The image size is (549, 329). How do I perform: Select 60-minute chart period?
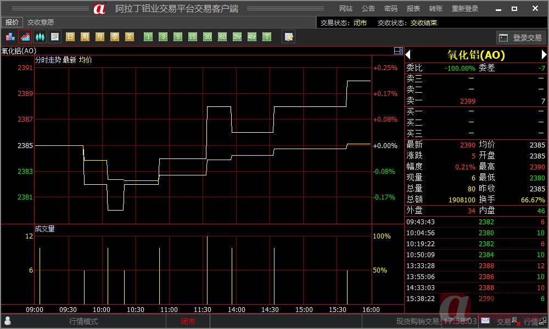click(x=222, y=37)
